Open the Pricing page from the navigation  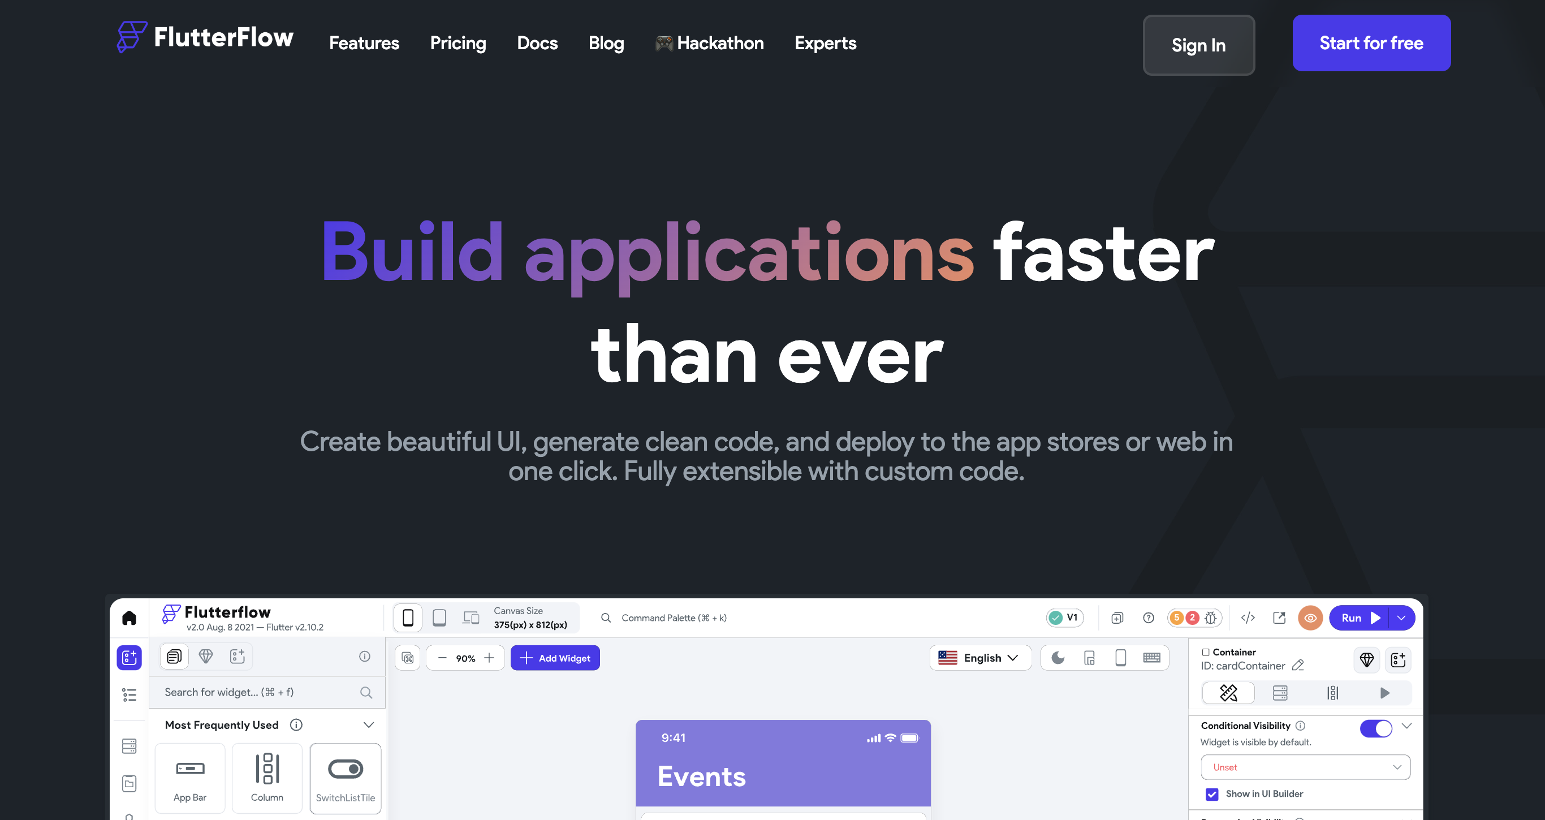[458, 42]
